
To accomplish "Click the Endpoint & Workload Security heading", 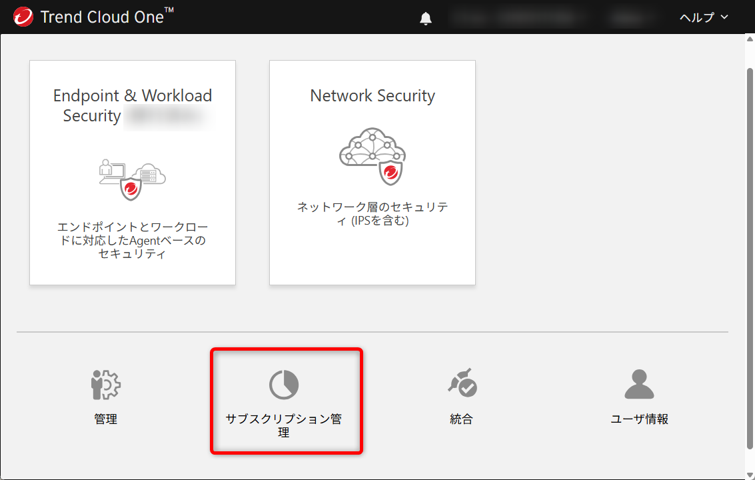I will [x=133, y=105].
